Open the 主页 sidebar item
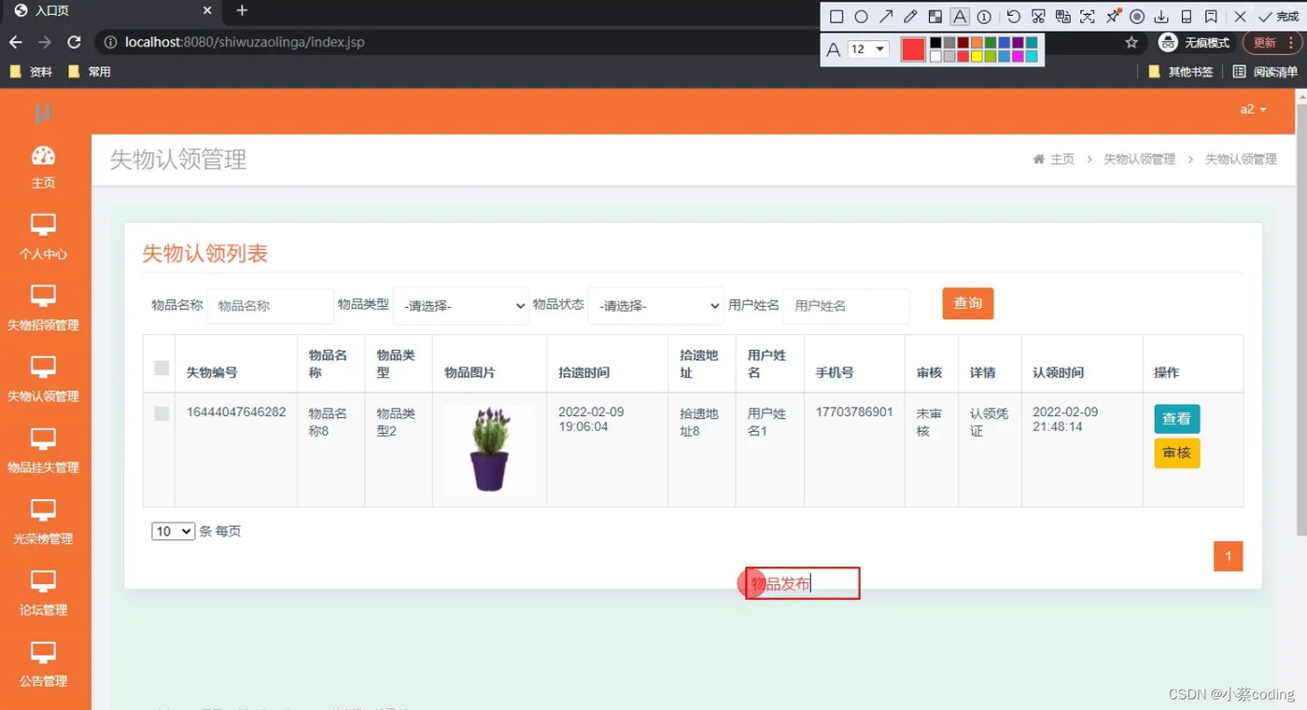Image resolution: width=1307 pixels, height=710 pixels. click(43, 168)
